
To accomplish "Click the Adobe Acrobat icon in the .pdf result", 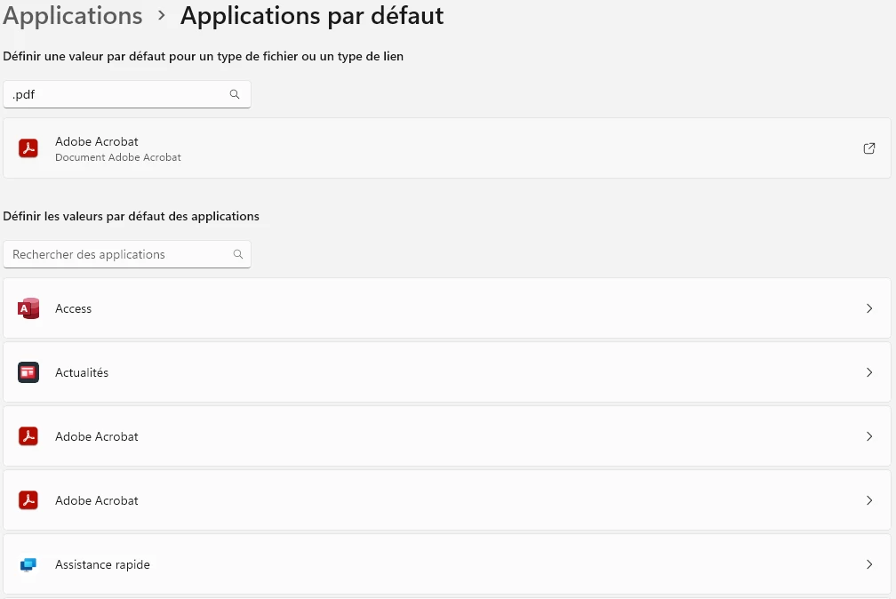I will tap(28, 148).
